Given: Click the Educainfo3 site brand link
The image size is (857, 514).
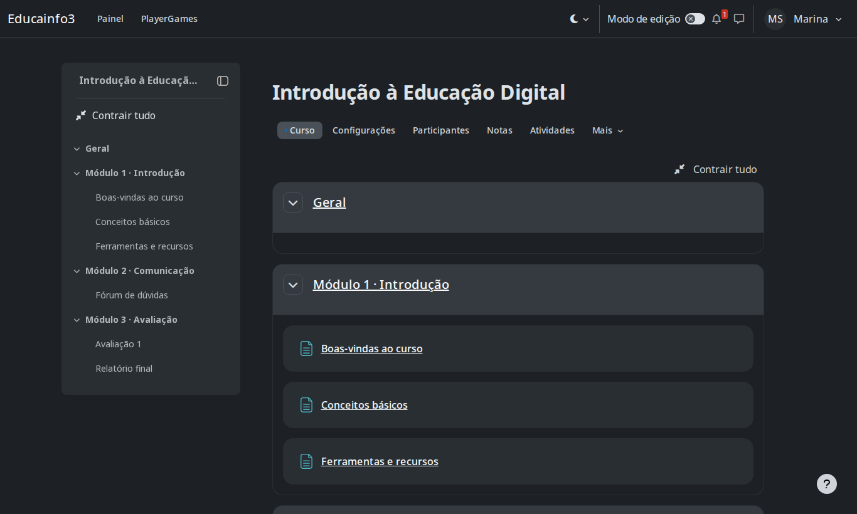Looking at the screenshot, I should [41, 19].
